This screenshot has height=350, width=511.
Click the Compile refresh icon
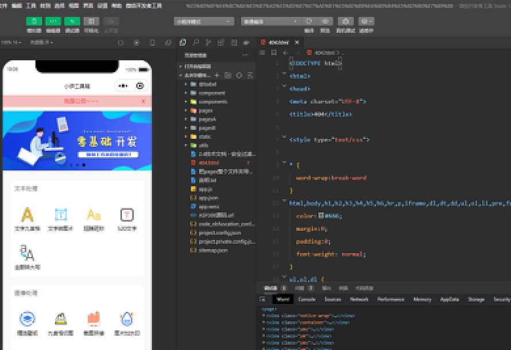309,21
